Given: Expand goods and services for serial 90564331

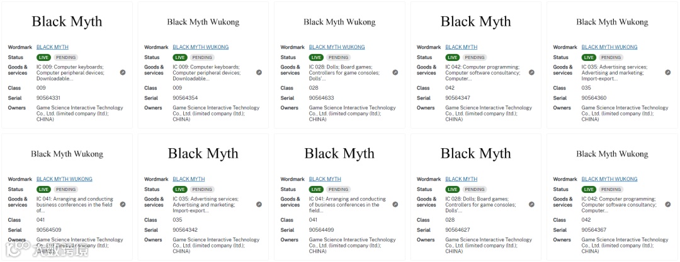Looking at the screenshot, I should point(123,73).
